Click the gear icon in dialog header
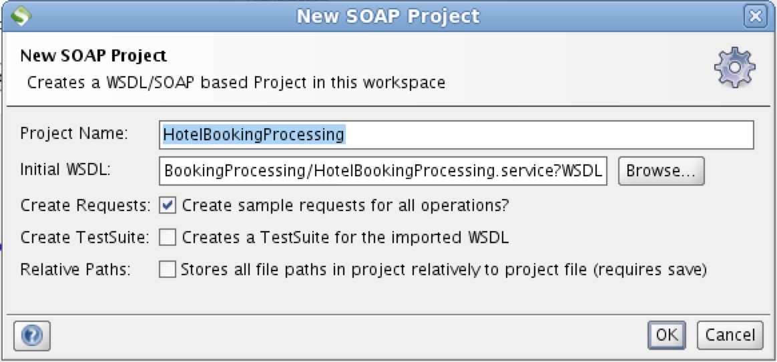 coord(734,68)
